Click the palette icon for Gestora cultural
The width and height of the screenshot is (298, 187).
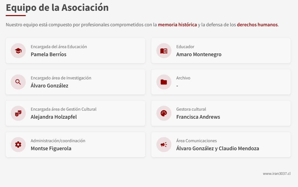164,113
